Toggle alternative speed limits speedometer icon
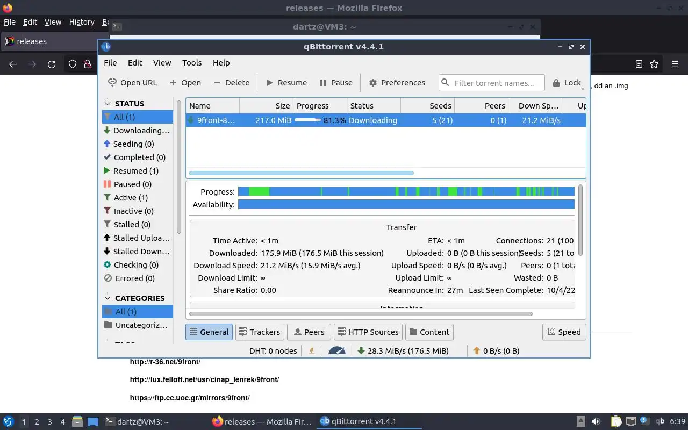This screenshot has height=430, width=688. tap(337, 350)
